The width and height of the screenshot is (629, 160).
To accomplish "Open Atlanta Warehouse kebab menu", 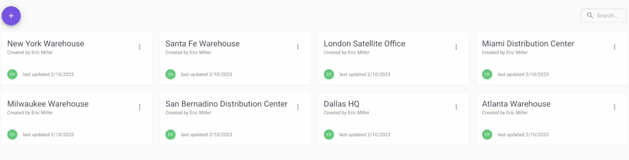I will click(615, 107).
